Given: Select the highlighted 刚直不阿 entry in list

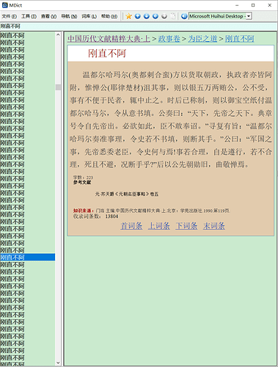Looking at the screenshot, I should coord(27,257).
